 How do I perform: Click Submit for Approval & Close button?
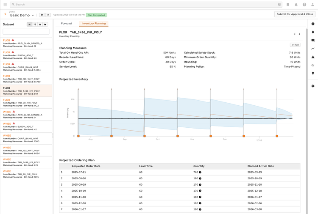[295, 14]
